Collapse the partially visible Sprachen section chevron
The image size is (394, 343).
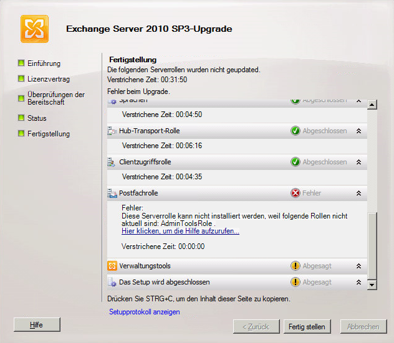point(359,101)
